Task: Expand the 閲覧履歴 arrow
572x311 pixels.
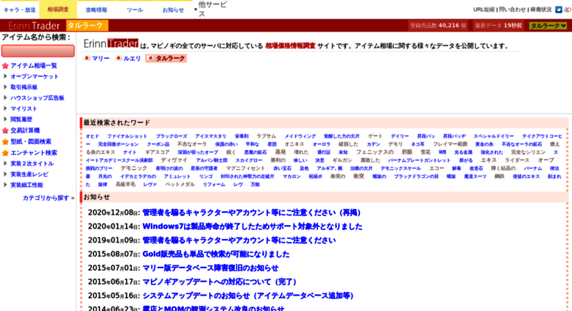Action: click(5, 119)
